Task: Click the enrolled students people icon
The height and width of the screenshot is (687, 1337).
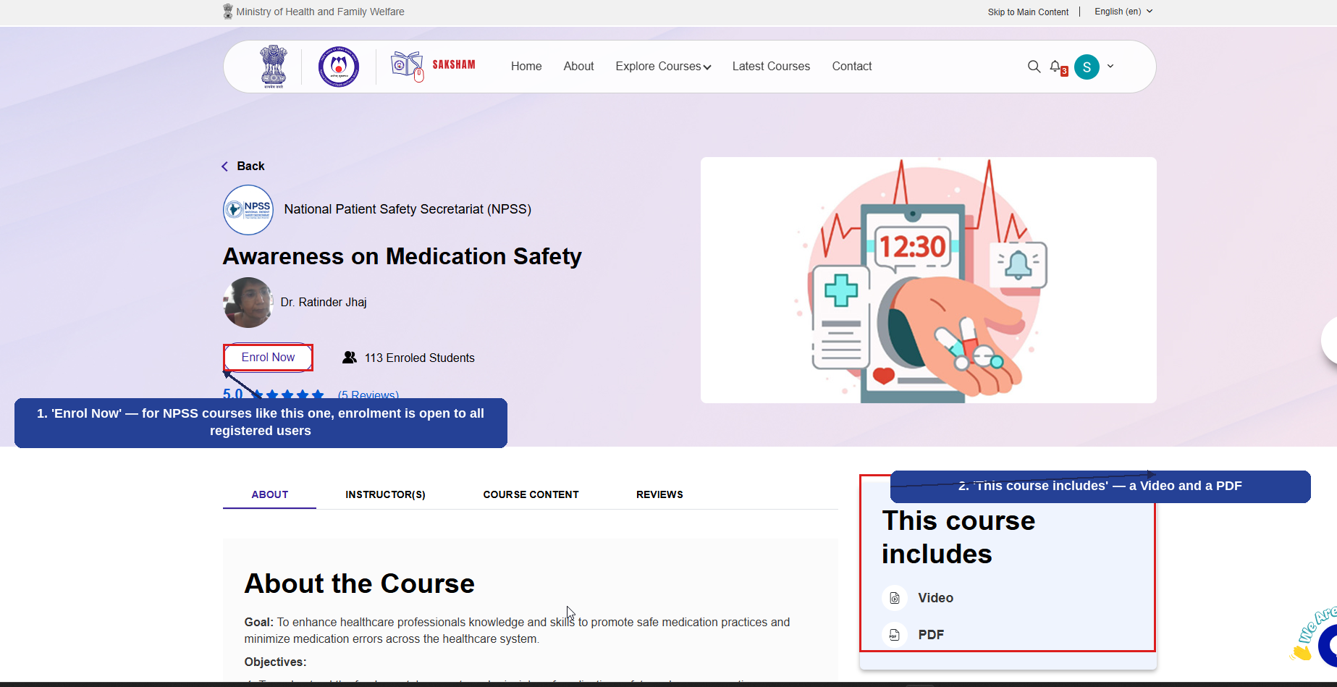Action: (x=350, y=358)
